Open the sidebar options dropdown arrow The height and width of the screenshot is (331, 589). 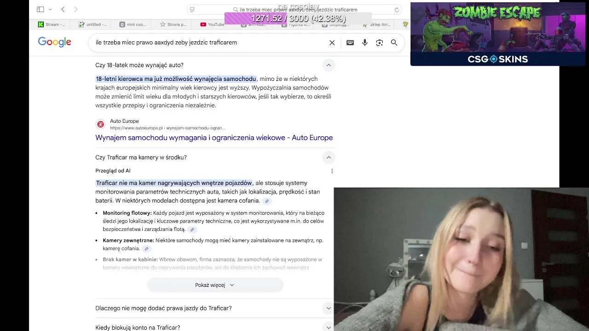pos(50,9)
